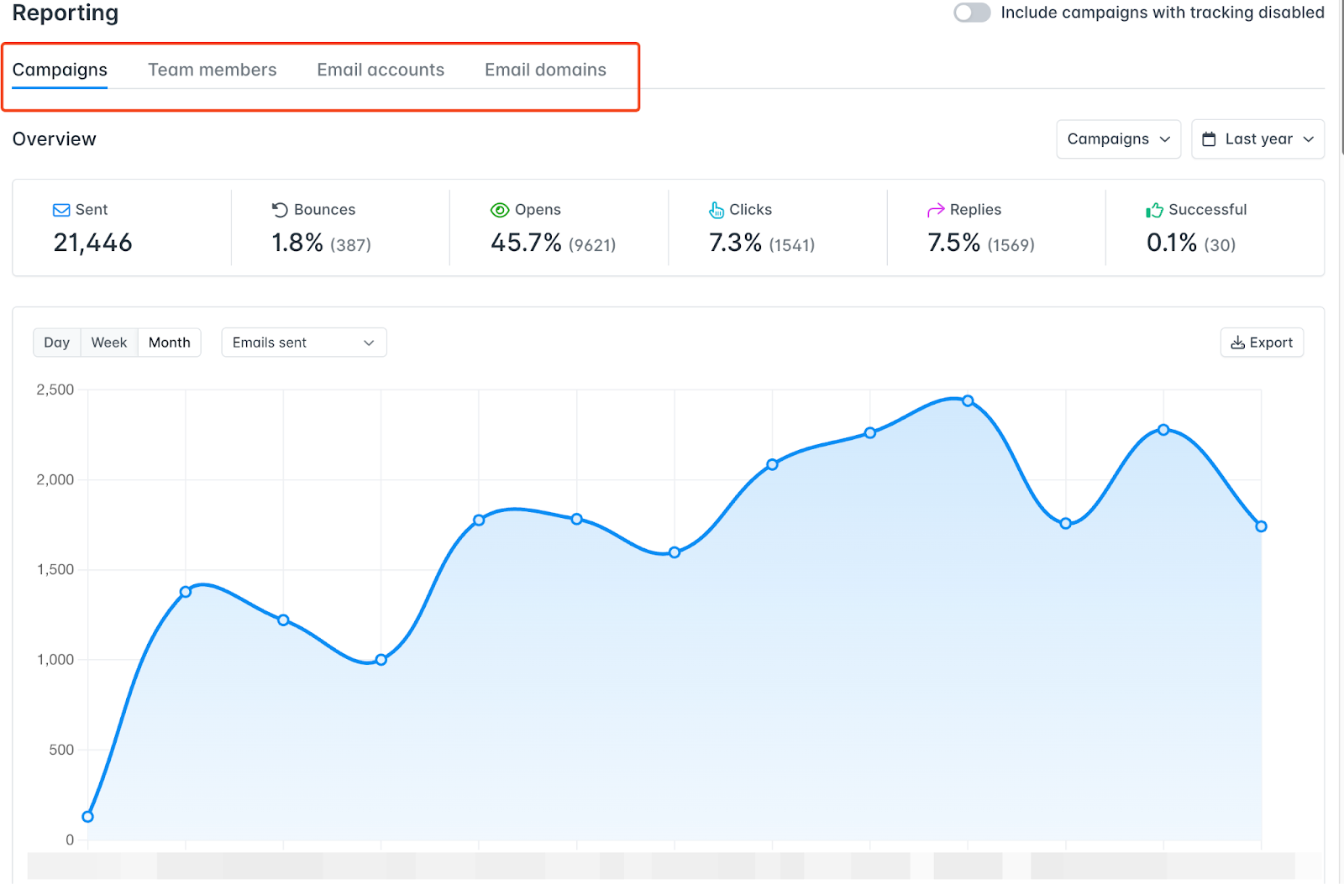Click the Successful thumbs-up icon

click(x=1153, y=210)
